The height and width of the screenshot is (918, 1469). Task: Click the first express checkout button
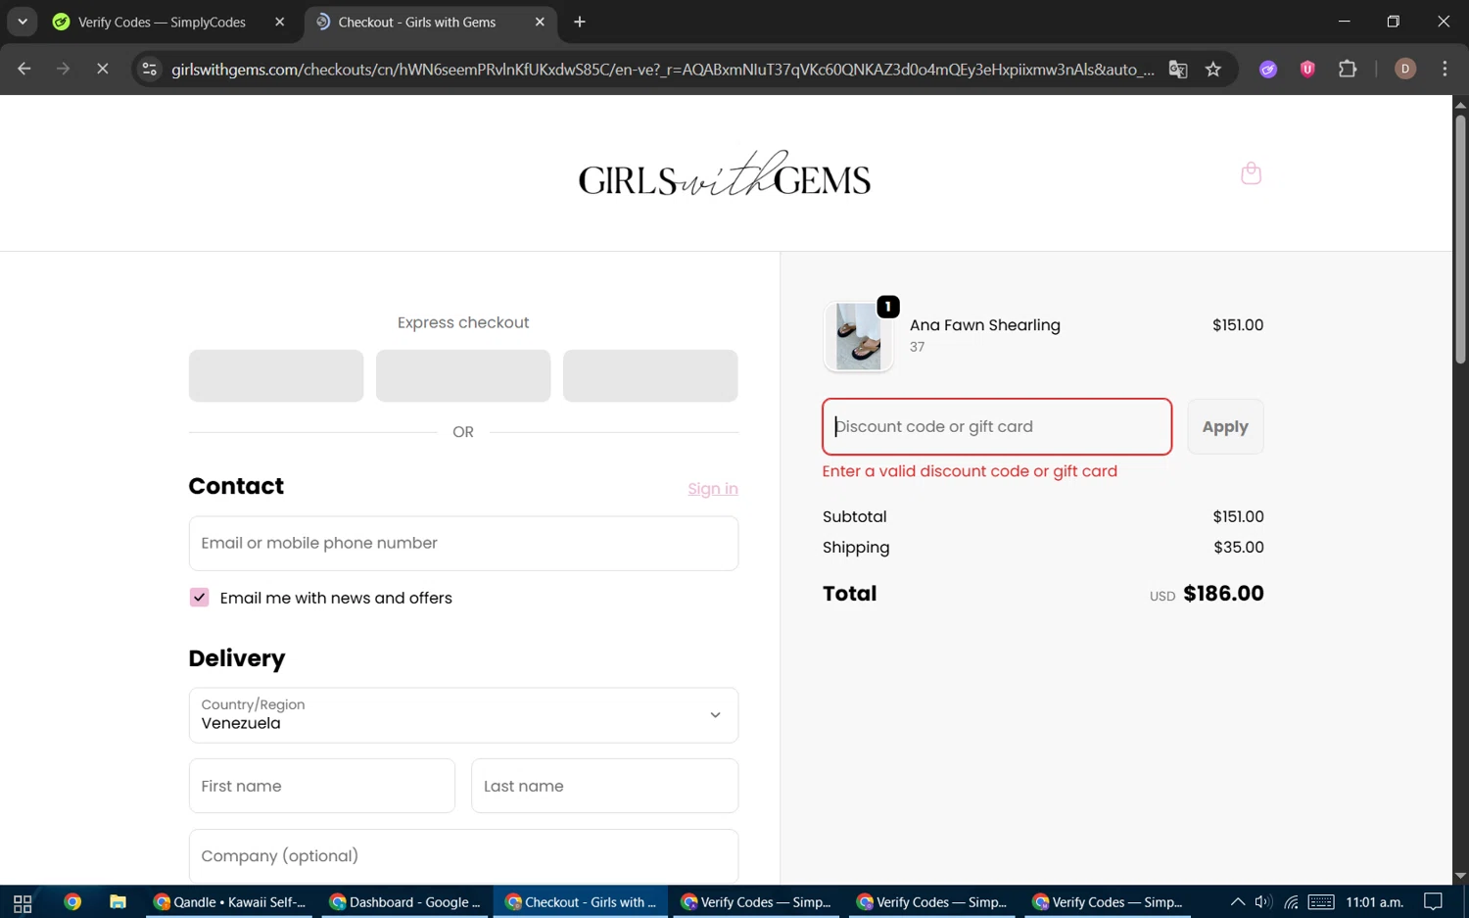coord(276,376)
